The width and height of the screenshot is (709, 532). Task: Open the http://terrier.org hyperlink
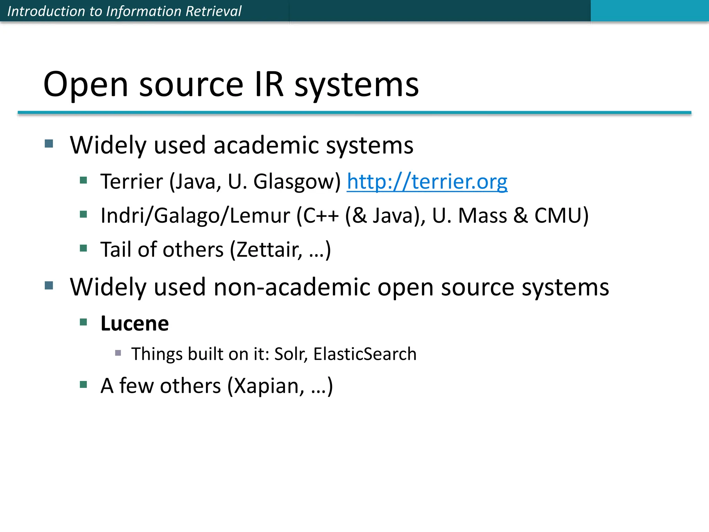coord(427,181)
